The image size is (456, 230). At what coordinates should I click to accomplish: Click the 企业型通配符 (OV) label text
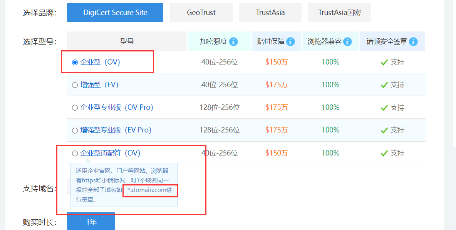pos(110,153)
